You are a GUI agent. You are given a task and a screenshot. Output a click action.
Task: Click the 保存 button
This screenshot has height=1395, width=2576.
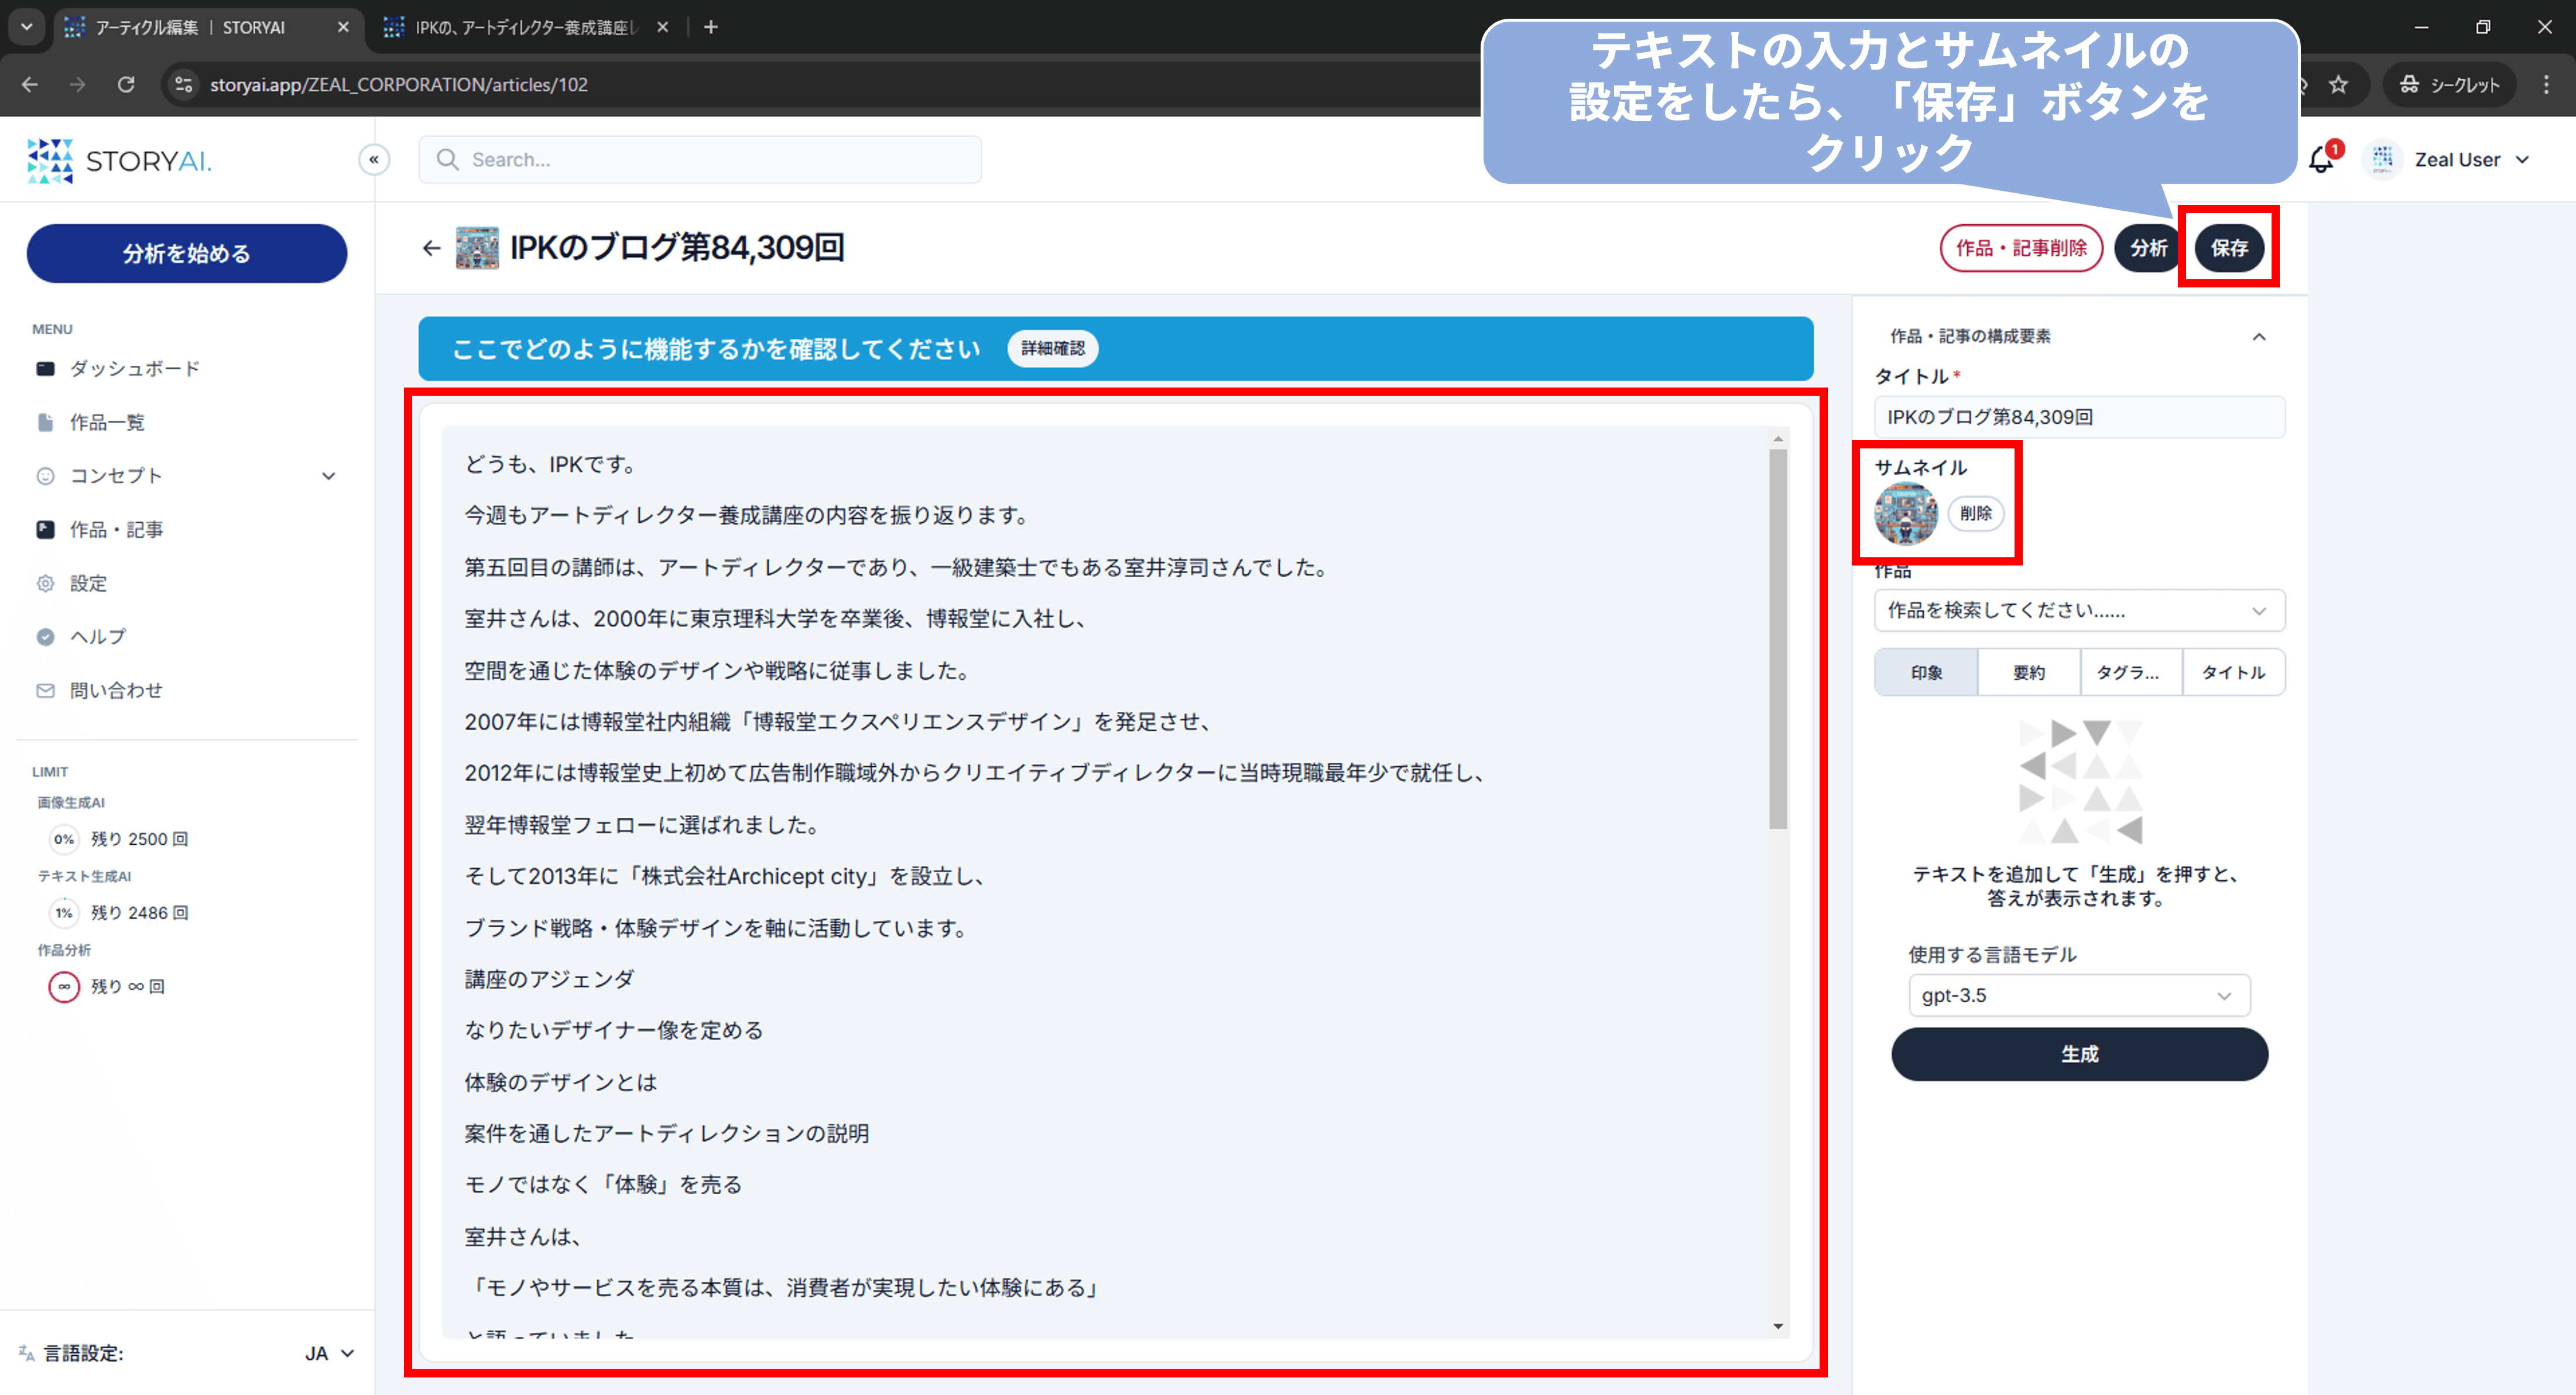tap(2229, 248)
